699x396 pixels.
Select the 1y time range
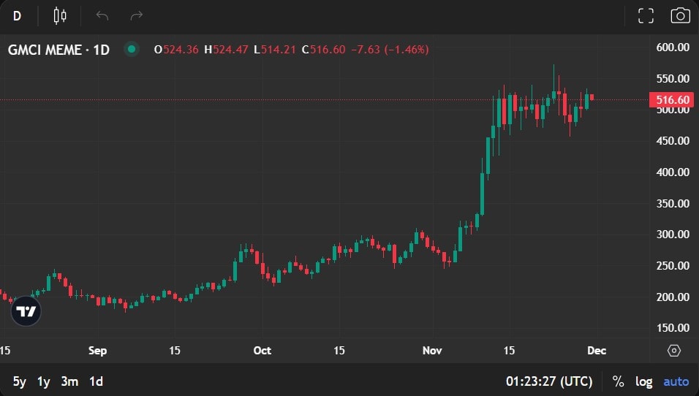point(45,381)
